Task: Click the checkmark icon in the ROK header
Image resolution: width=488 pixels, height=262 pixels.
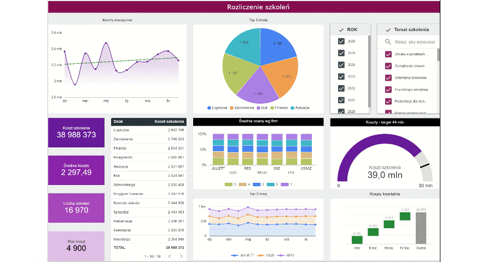Action: coord(341,29)
